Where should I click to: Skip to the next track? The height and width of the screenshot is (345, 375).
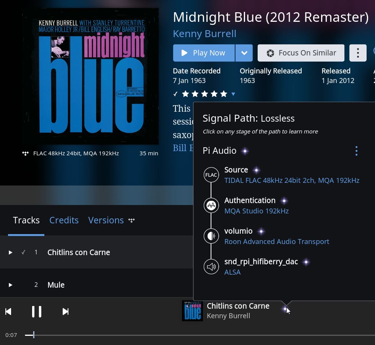pyautogui.click(x=65, y=311)
